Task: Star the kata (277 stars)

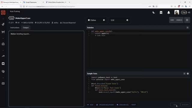Action: pyautogui.click(x=11, y=23)
